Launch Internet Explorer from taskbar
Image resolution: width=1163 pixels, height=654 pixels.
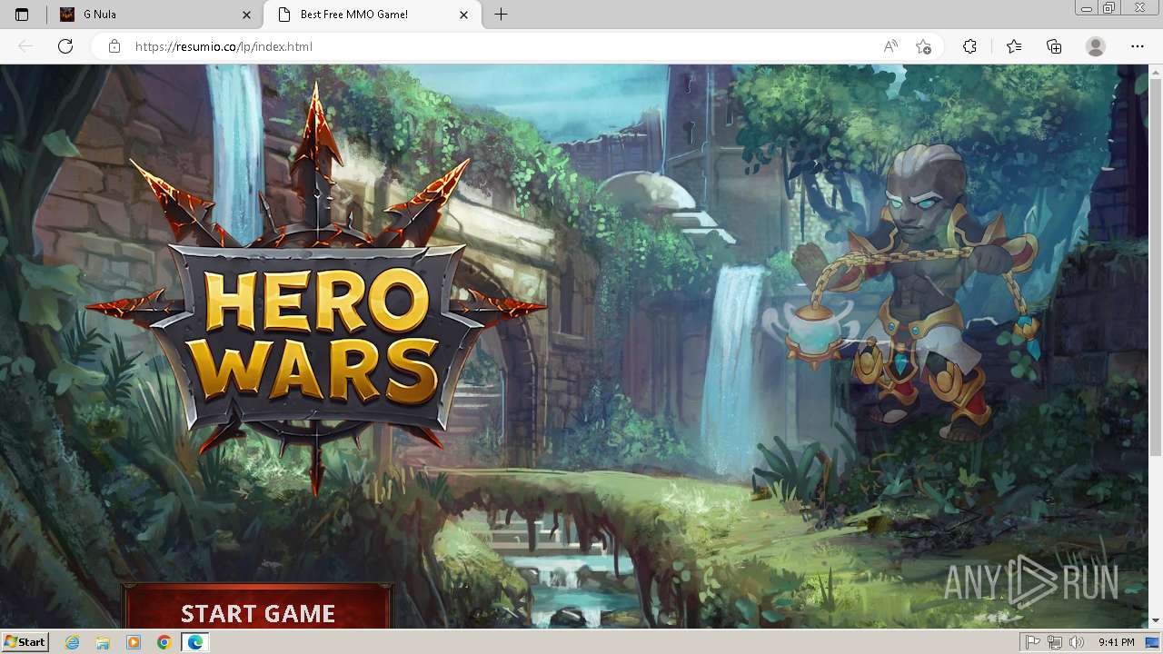click(73, 642)
